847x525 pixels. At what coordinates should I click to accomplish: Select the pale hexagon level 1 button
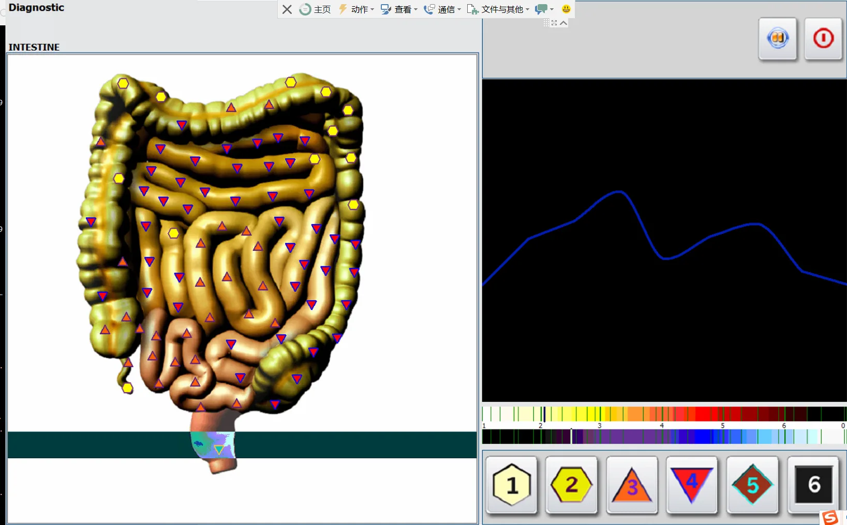[x=512, y=485]
